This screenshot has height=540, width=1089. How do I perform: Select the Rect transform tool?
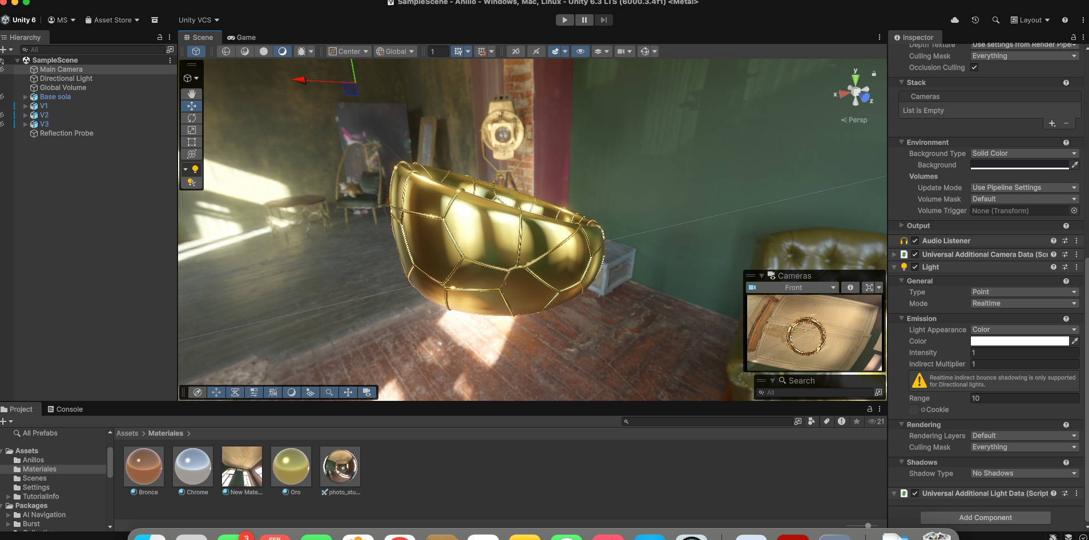(192, 142)
